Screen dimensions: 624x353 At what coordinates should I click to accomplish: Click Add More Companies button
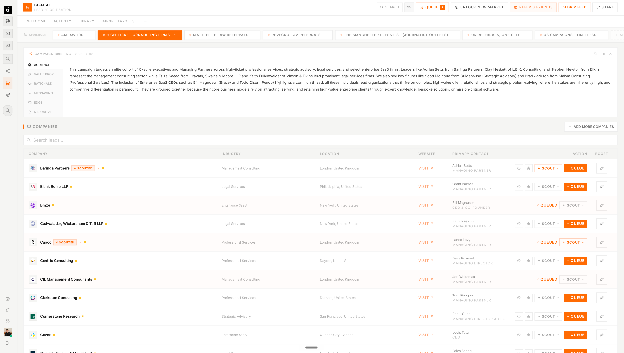[x=591, y=127]
